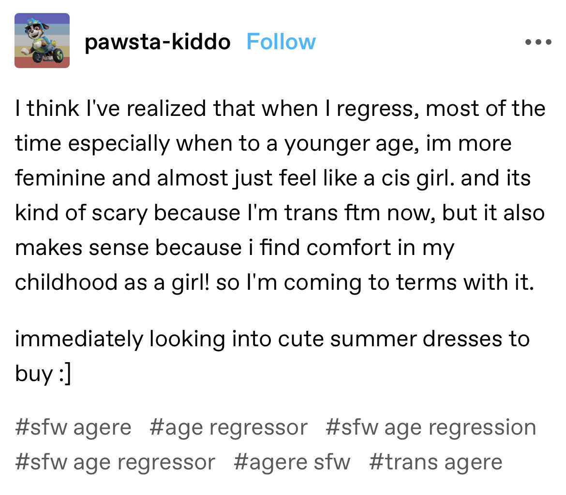Image resolution: width=566 pixels, height=495 pixels.
Task: Open the #sfw agere tag
Action: click(73, 427)
